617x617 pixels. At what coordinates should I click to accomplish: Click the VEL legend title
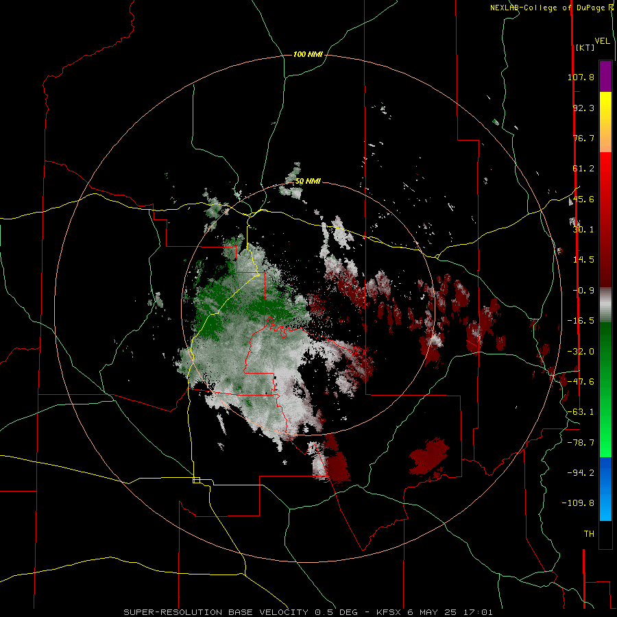point(602,41)
